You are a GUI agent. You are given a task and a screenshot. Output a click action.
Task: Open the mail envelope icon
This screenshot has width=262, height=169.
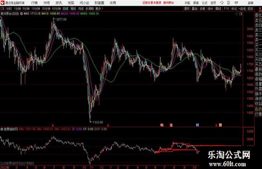(236, 3)
